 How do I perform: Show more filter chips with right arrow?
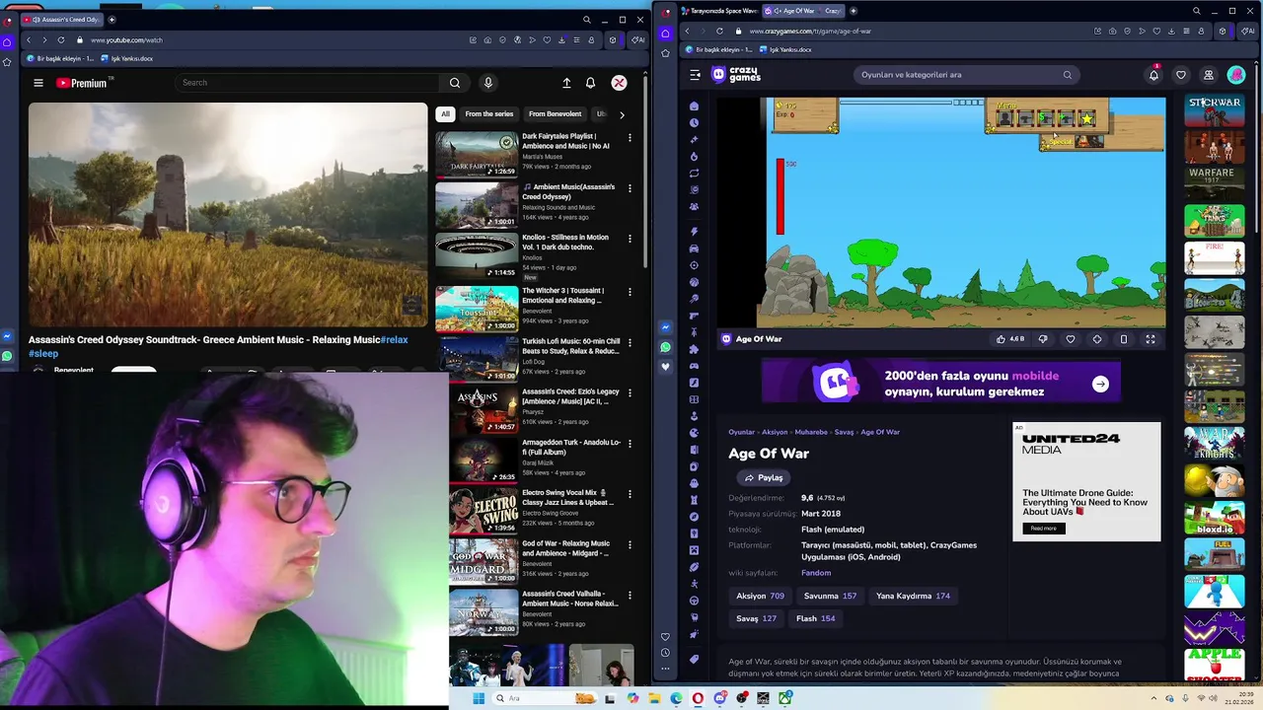[x=622, y=114]
